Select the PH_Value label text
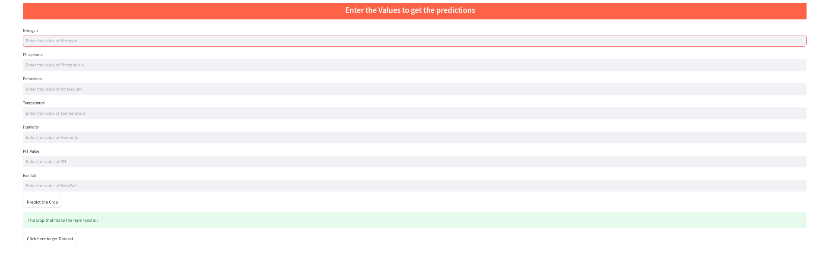The image size is (826, 270). tap(31, 151)
